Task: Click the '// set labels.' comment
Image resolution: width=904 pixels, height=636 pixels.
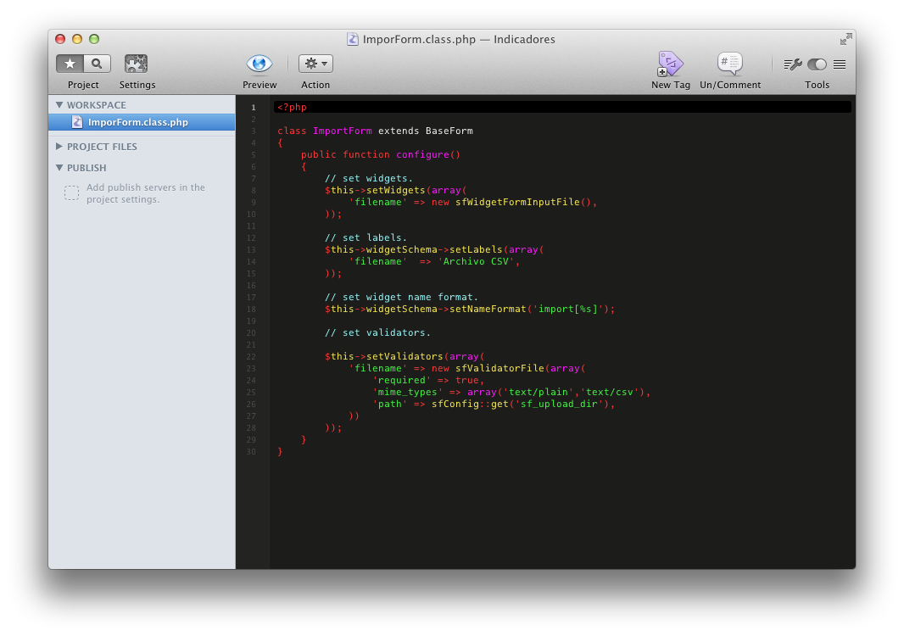Action: (366, 237)
